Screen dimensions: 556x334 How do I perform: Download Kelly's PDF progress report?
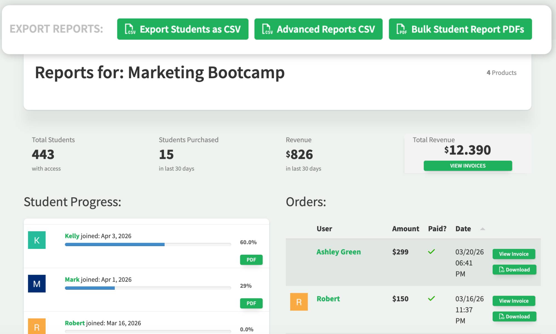click(x=251, y=260)
